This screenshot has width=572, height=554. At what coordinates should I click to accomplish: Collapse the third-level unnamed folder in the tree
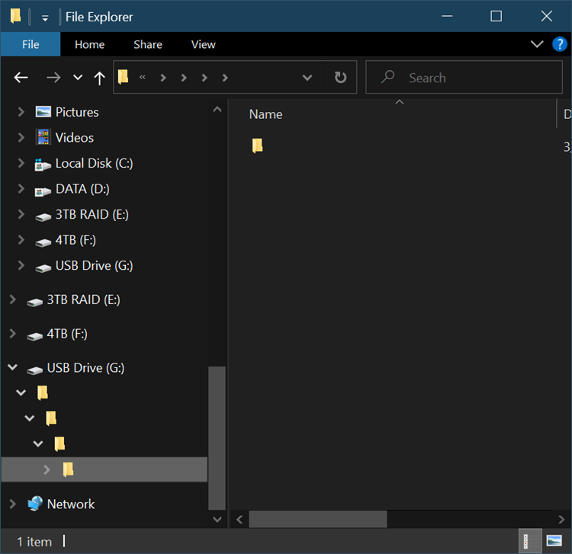point(38,444)
